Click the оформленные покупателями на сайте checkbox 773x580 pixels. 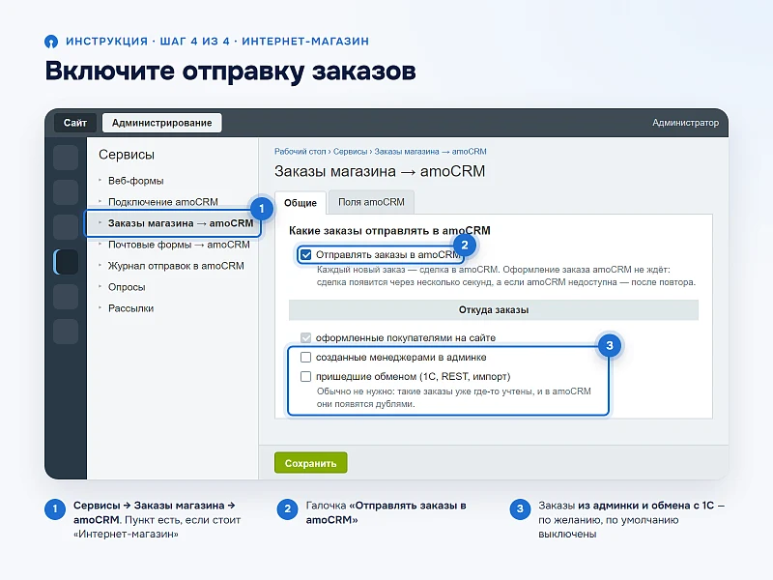305,337
